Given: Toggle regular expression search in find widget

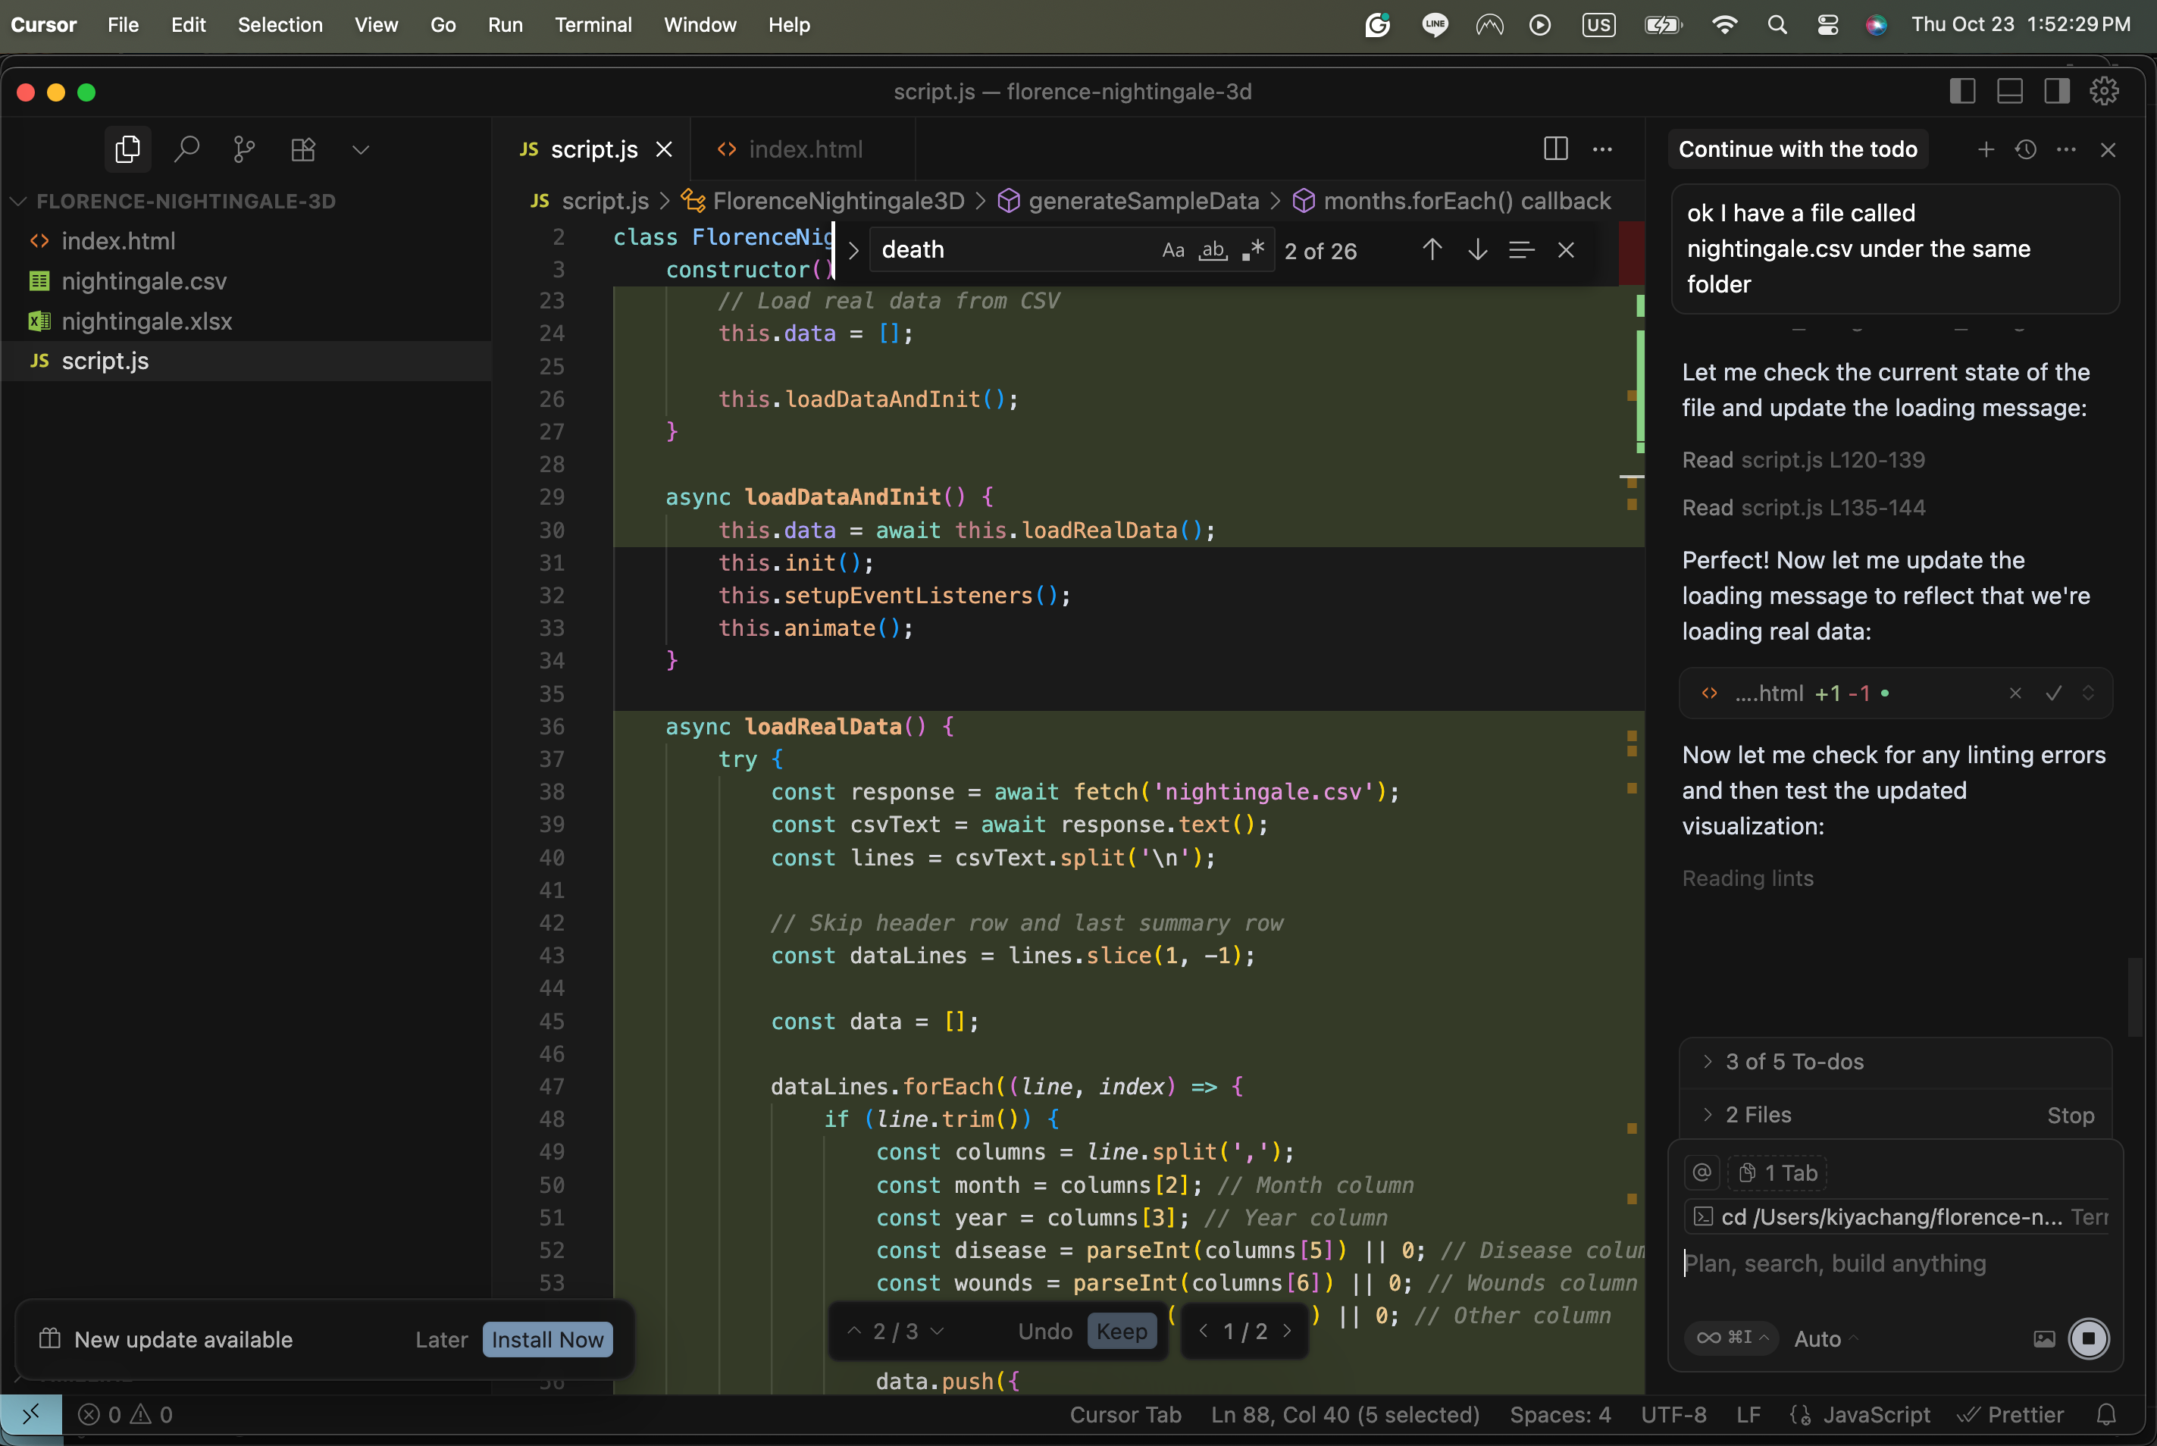Looking at the screenshot, I should (1252, 250).
